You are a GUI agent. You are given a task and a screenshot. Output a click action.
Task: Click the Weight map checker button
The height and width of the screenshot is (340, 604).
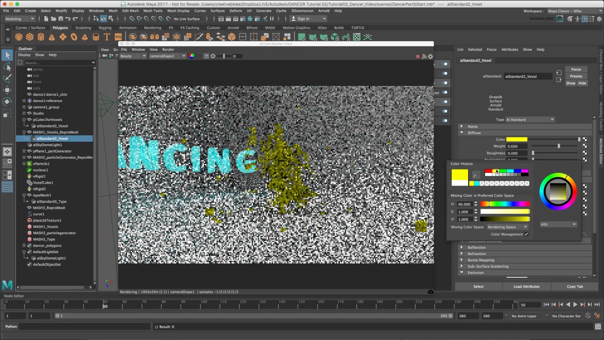click(x=585, y=146)
